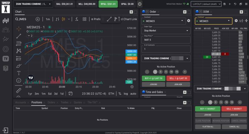
Task: Open the $50K Trading Combine account dropdown at top
Action: coord(33,4)
